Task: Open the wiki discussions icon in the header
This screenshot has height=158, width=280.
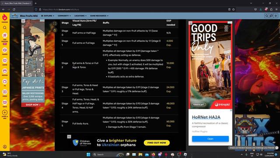Action: [x=271, y=16]
